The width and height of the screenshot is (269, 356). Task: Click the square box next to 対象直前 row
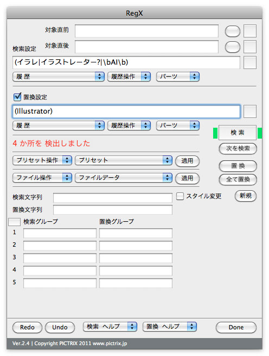tap(250, 31)
